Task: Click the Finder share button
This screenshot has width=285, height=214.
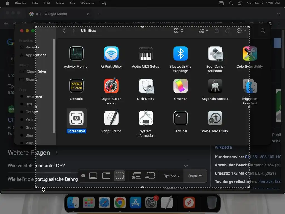Action: click(217, 31)
